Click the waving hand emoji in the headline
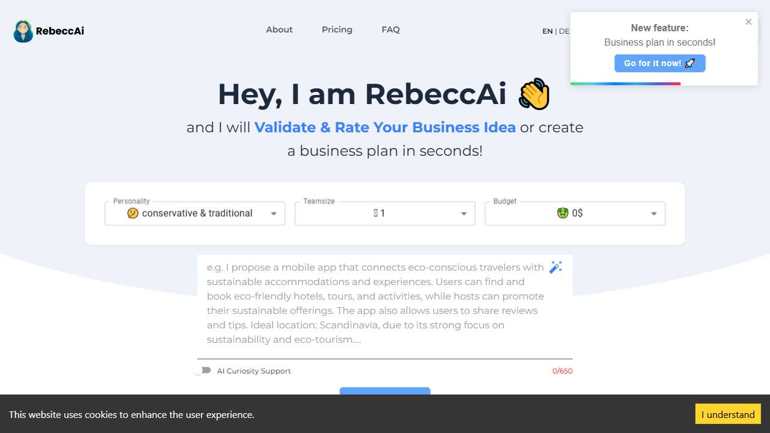 [533, 94]
